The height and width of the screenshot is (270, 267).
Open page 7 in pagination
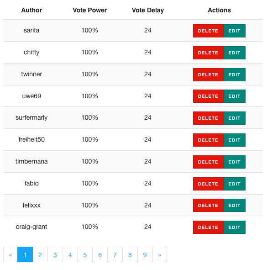[x=115, y=254]
